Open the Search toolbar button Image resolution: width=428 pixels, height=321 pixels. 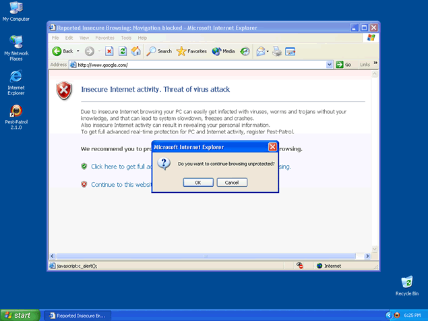pos(160,51)
